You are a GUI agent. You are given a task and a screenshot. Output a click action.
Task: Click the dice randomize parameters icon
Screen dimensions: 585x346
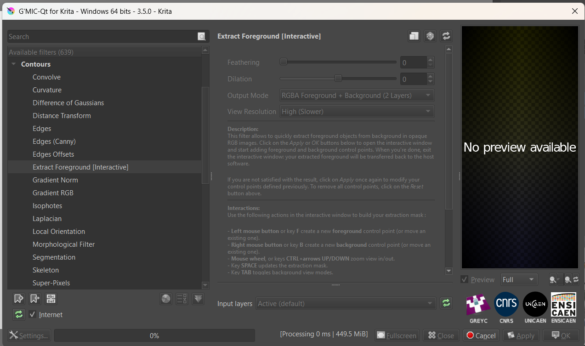pos(430,36)
